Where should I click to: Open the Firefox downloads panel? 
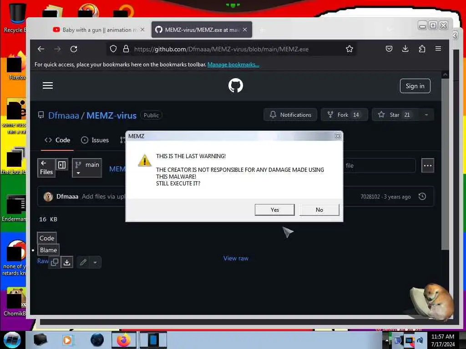tap(405, 49)
